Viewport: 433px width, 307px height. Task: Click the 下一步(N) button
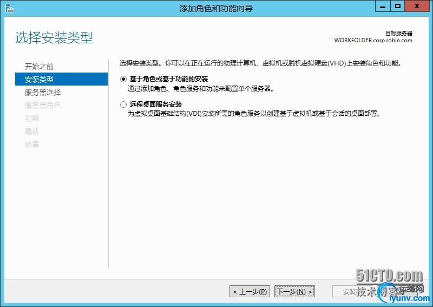[294, 291]
